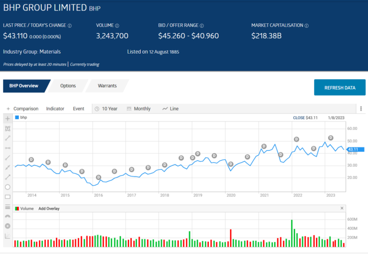Select the Fibonacci retracement lines tool

pos(8,207)
